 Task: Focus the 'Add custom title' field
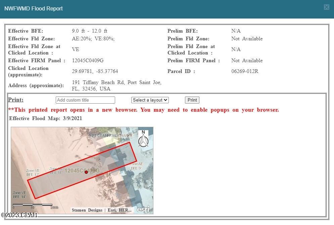click(85, 100)
